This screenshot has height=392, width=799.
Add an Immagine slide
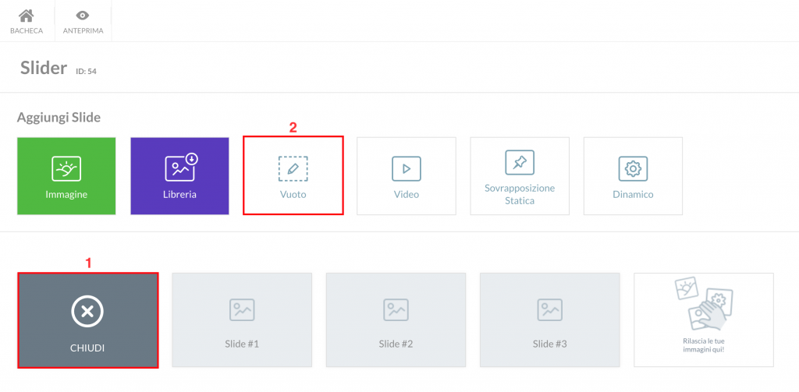tap(66, 176)
